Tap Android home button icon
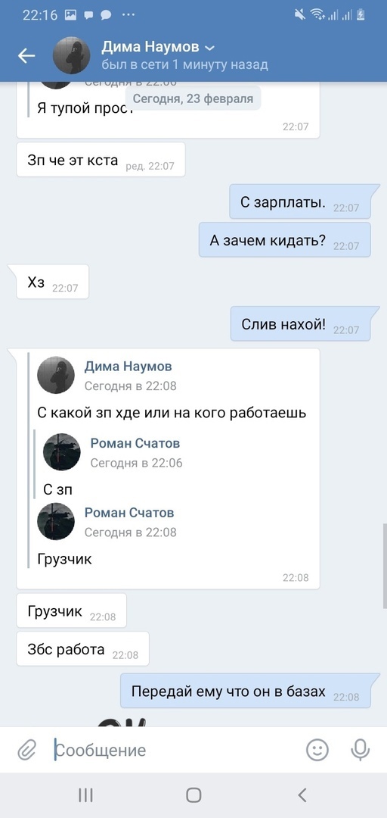The image size is (387, 818). [x=193, y=795]
